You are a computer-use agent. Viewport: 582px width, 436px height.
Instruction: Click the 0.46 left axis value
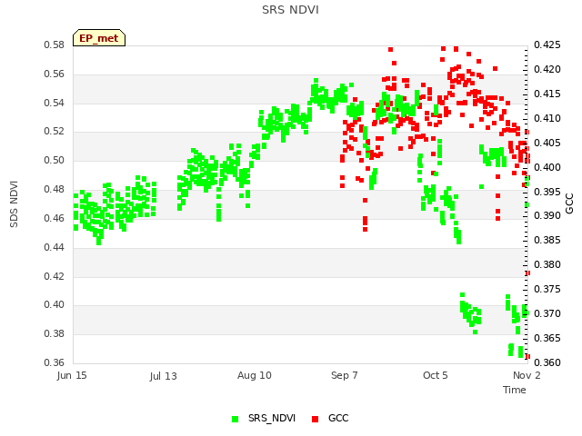(x=55, y=218)
